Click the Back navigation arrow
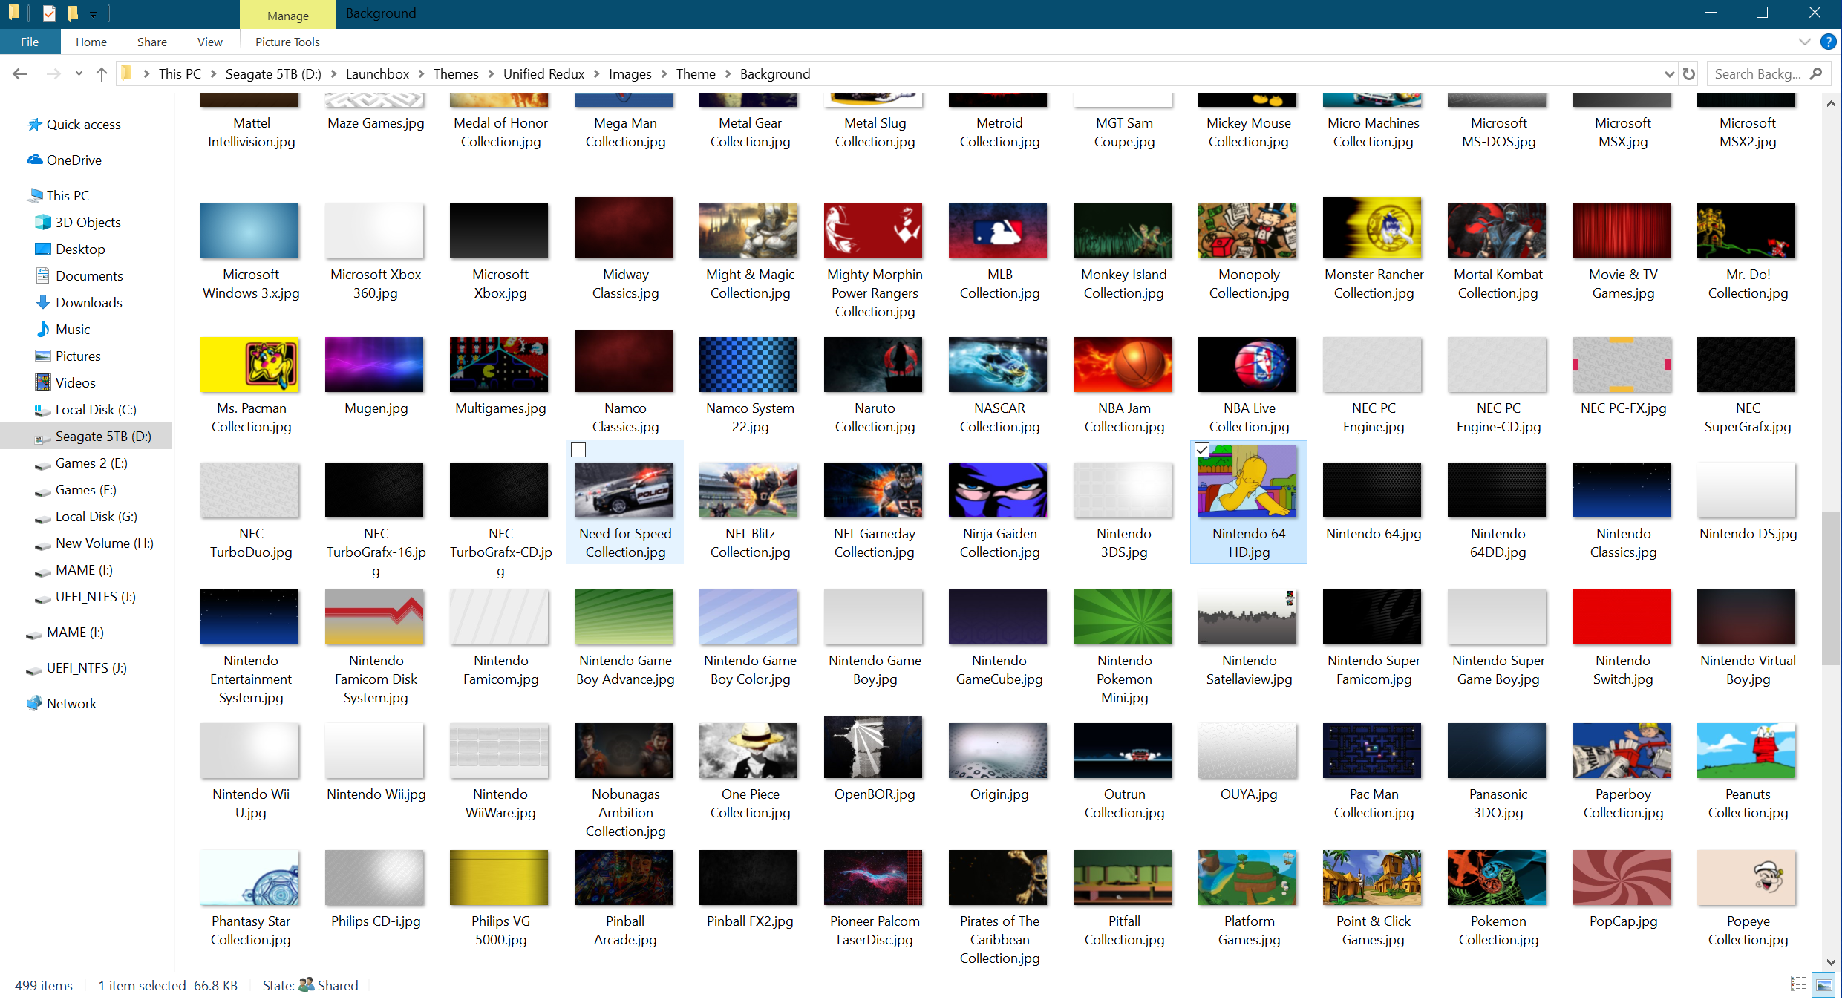 20,73
